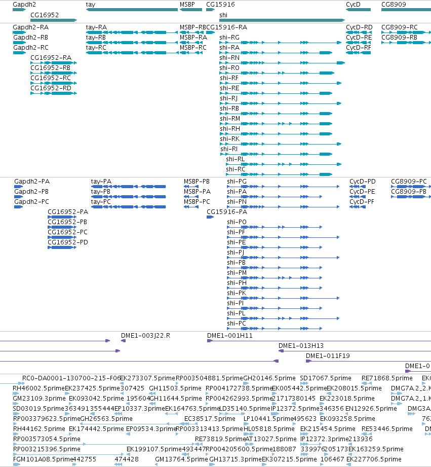Select the CG16952 gene label
This screenshot has height=467, width=431.
click(x=45, y=15)
